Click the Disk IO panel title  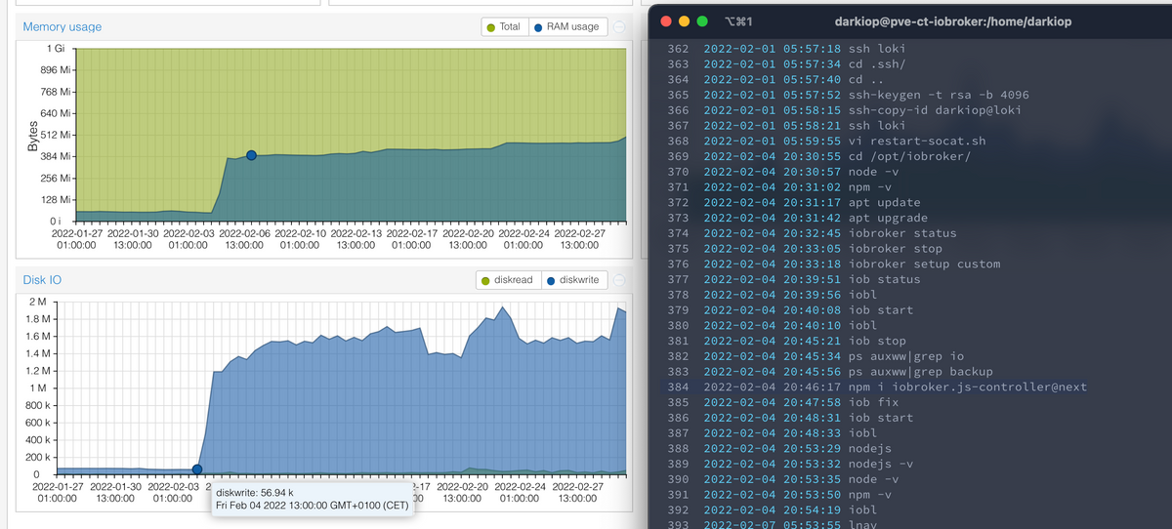coord(40,280)
